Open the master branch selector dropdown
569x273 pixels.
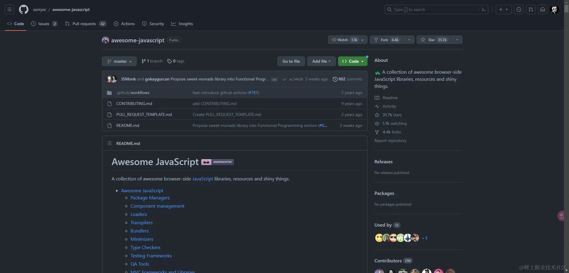tap(119, 61)
